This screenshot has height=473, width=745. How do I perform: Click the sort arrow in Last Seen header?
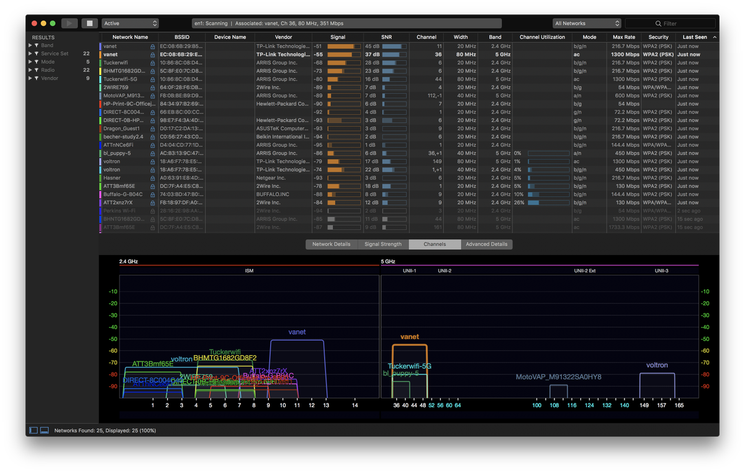pyautogui.click(x=715, y=37)
